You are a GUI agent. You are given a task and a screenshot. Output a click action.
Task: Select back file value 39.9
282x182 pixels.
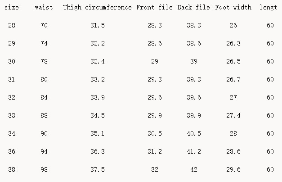coord(194,116)
